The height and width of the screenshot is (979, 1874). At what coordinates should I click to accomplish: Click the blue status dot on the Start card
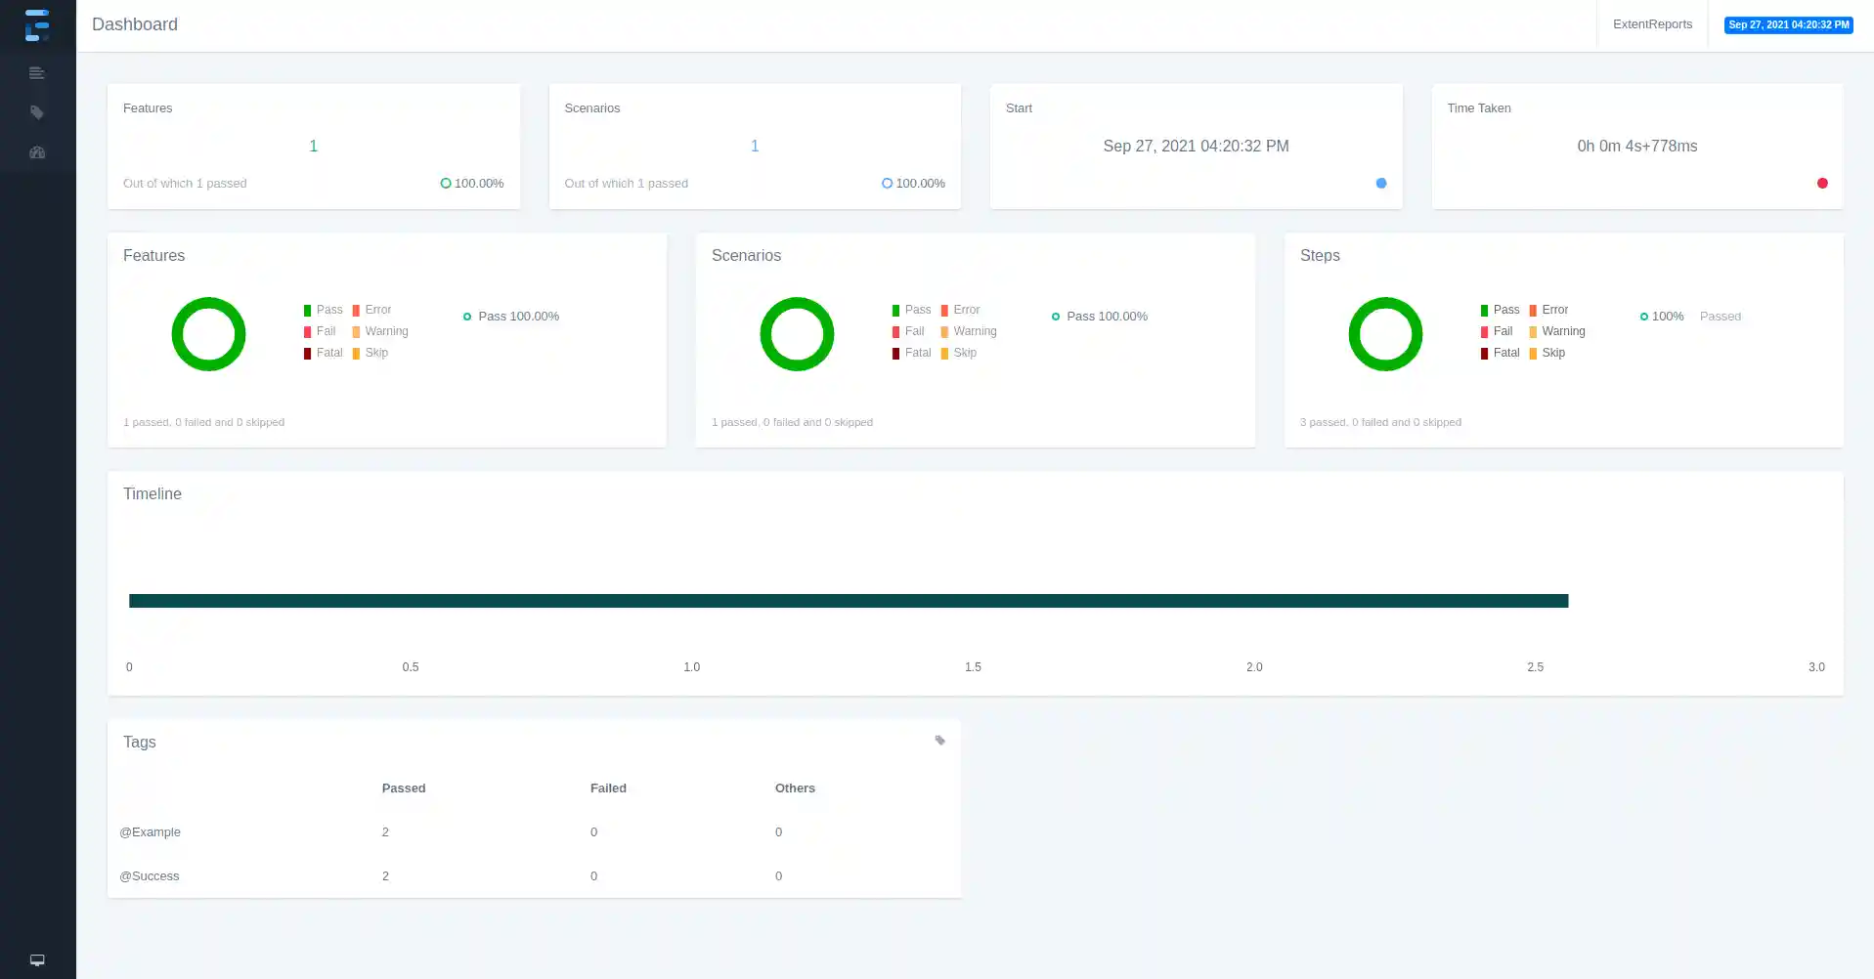tap(1380, 183)
